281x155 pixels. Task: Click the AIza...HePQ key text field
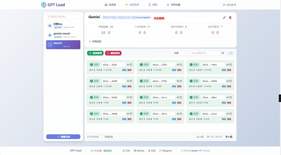(x=114, y=114)
